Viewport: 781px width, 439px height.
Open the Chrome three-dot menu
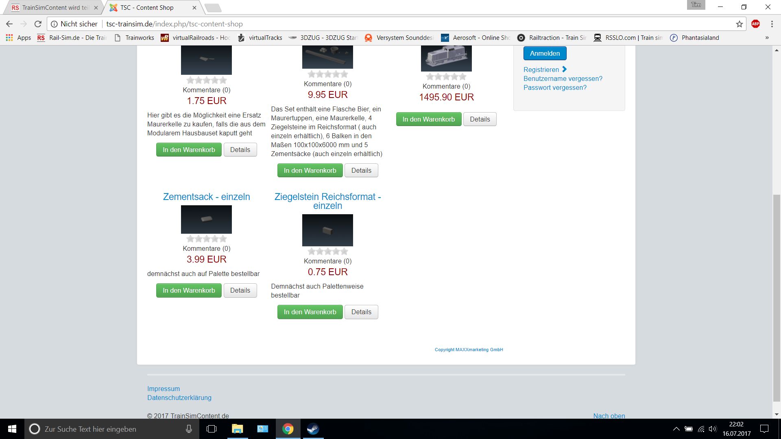coord(772,24)
